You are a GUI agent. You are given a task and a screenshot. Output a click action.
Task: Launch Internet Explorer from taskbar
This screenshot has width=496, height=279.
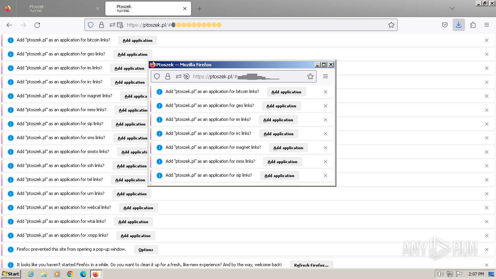(x=31, y=274)
